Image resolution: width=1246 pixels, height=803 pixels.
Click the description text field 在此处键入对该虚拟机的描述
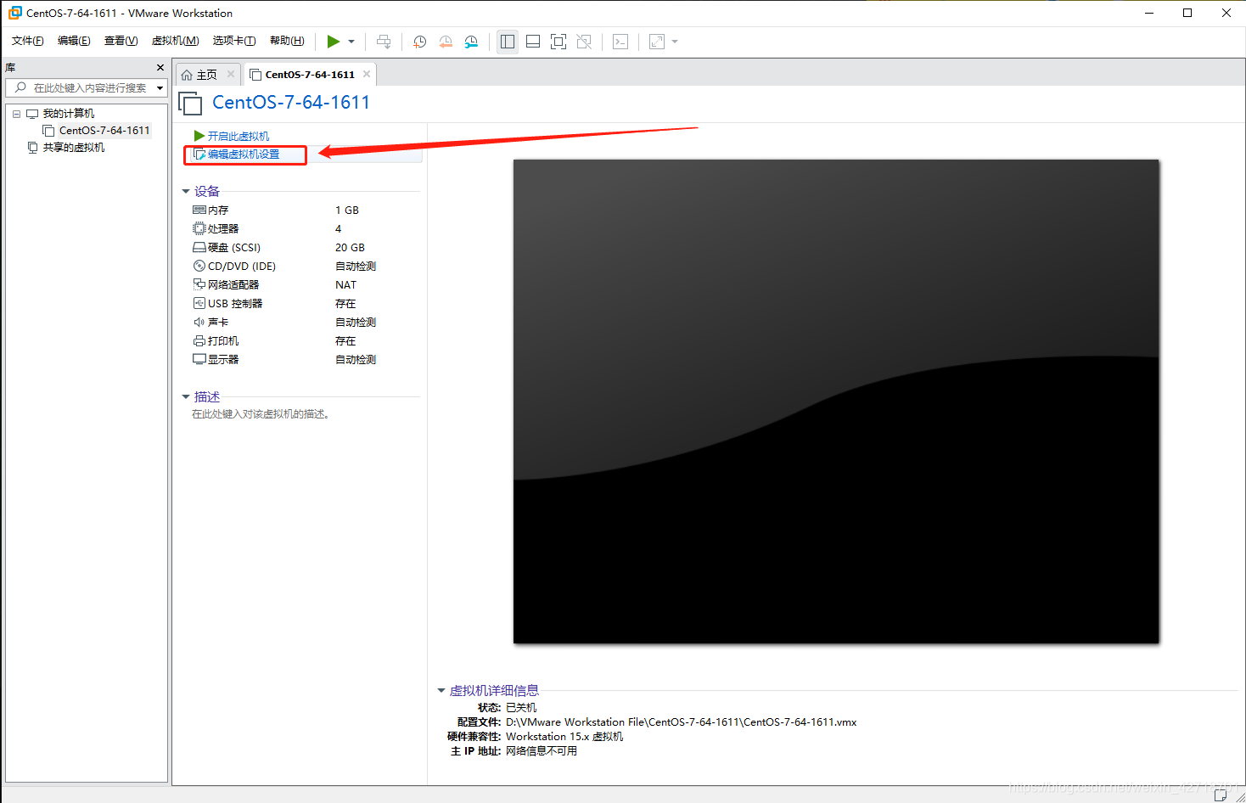[261, 414]
